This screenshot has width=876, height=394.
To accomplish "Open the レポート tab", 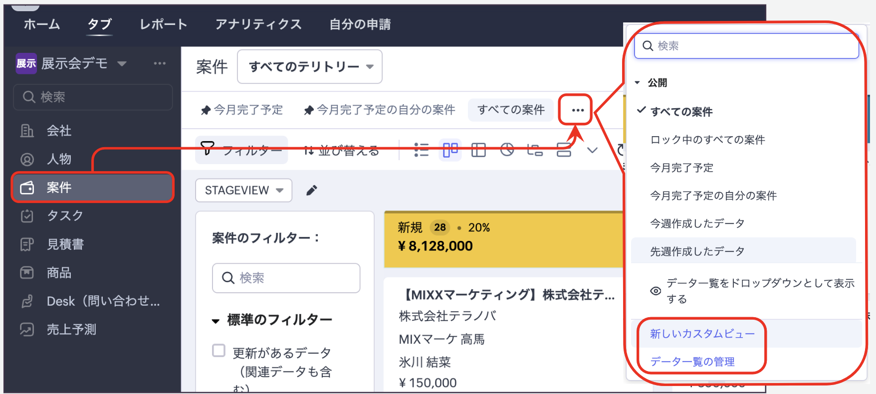I will [x=164, y=24].
